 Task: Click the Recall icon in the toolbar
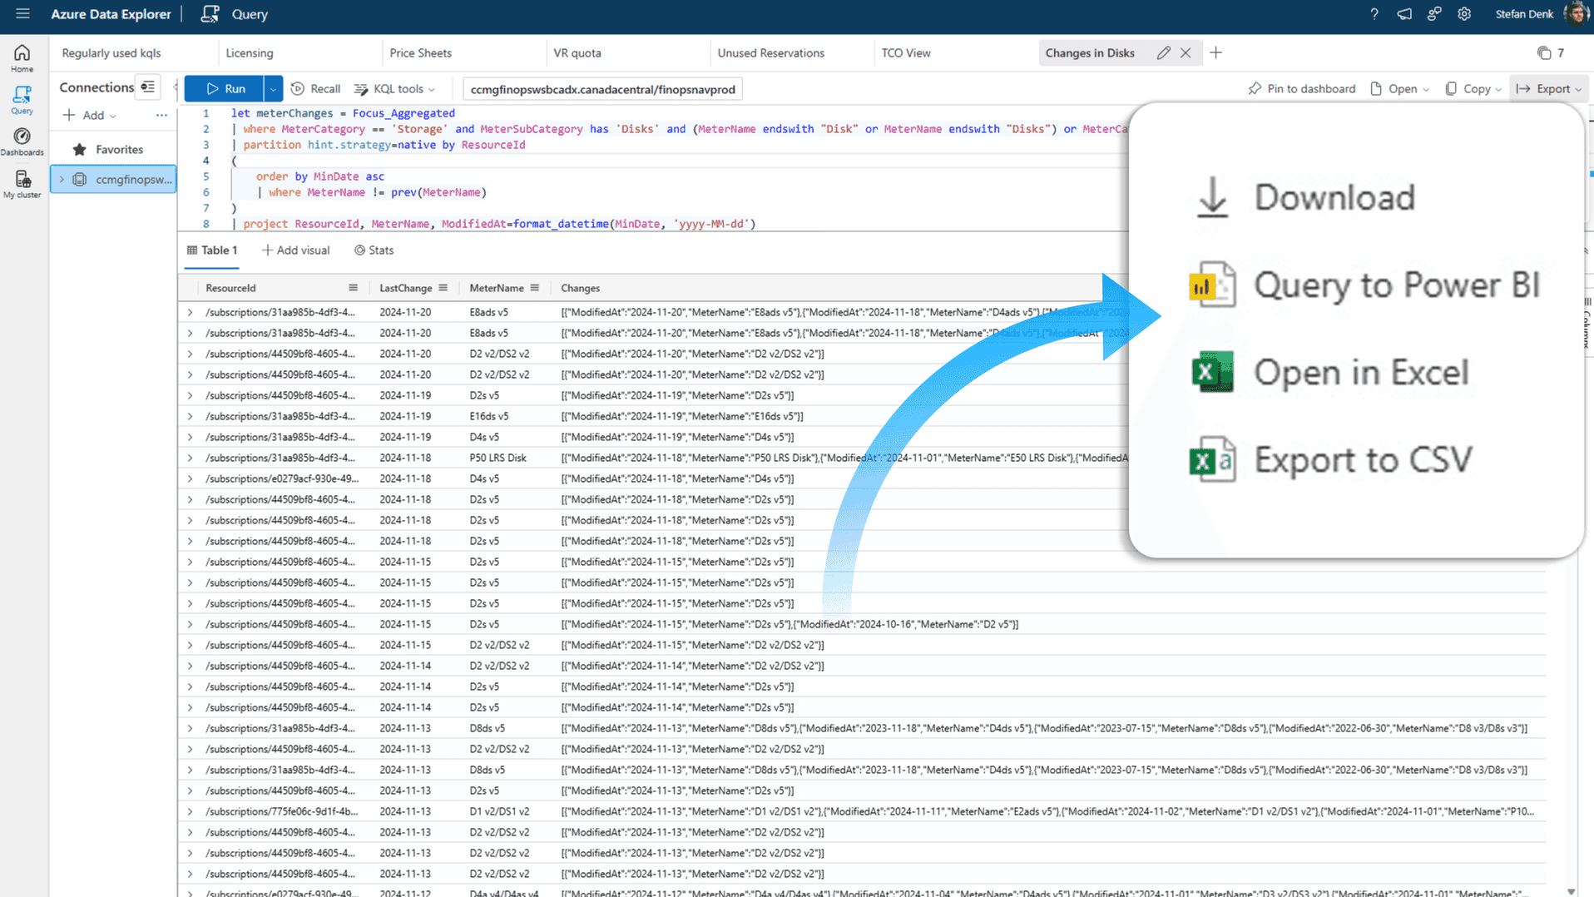click(296, 88)
